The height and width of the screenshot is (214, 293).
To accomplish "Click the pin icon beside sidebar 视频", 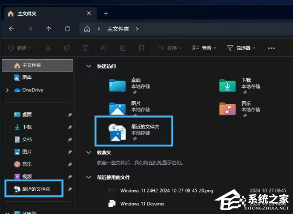I will point(70,177).
